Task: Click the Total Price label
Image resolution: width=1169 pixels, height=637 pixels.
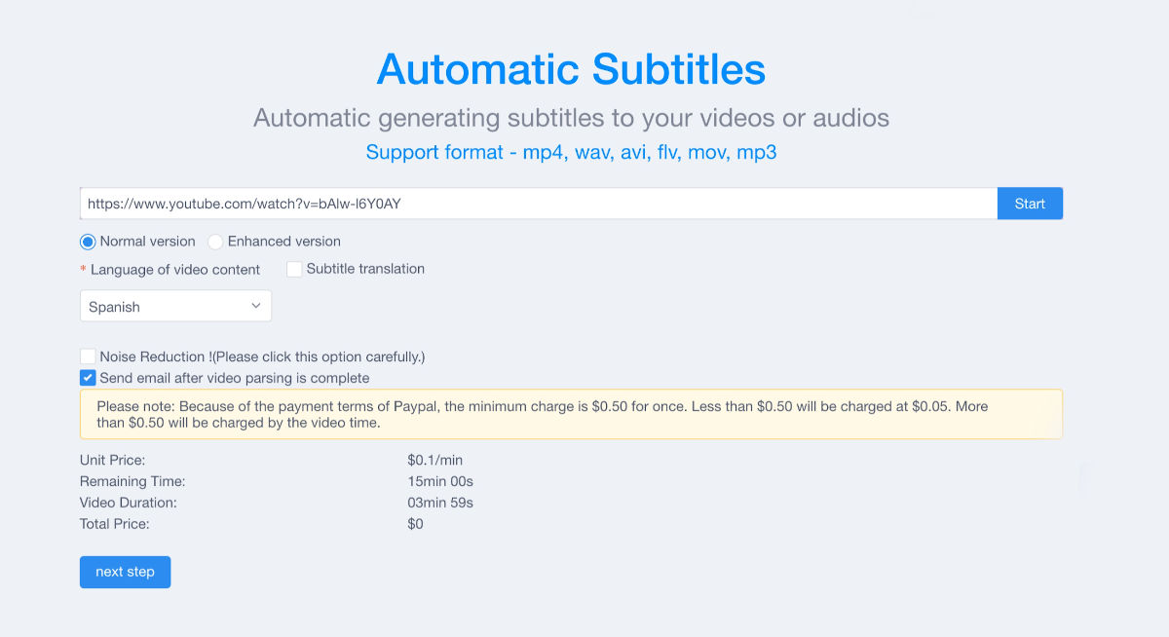Action: click(x=115, y=524)
